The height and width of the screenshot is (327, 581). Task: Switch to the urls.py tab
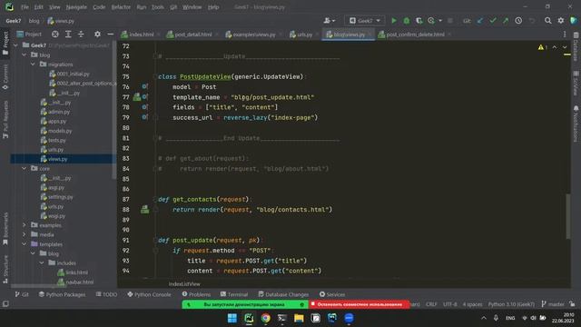coord(303,35)
